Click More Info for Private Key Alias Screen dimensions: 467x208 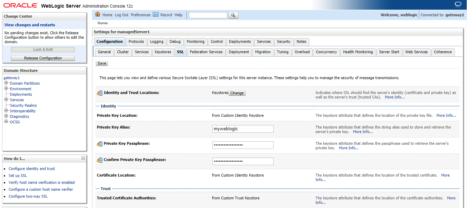(363, 132)
